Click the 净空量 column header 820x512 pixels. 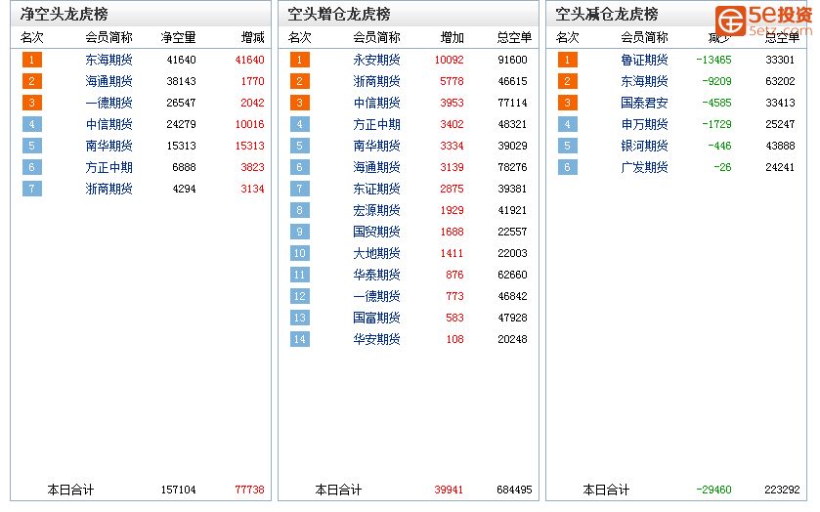pos(178,38)
